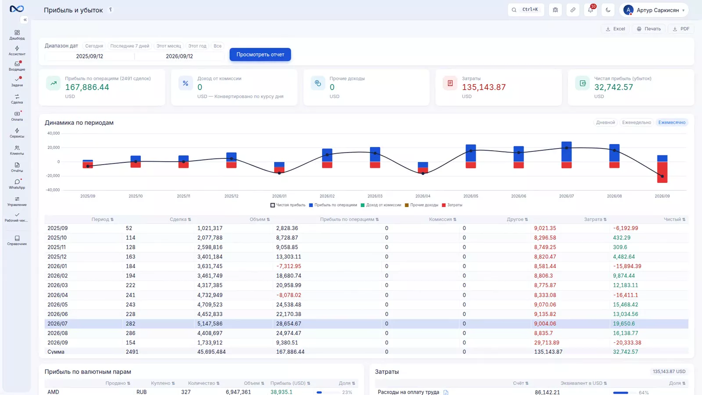The width and height of the screenshot is (702, 395).
Task: Toggle Прибыль по операциям legend series
Action: pyautogui.click(x=333, y=205)
